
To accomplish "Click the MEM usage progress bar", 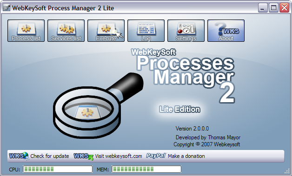I will click(146, 169).
